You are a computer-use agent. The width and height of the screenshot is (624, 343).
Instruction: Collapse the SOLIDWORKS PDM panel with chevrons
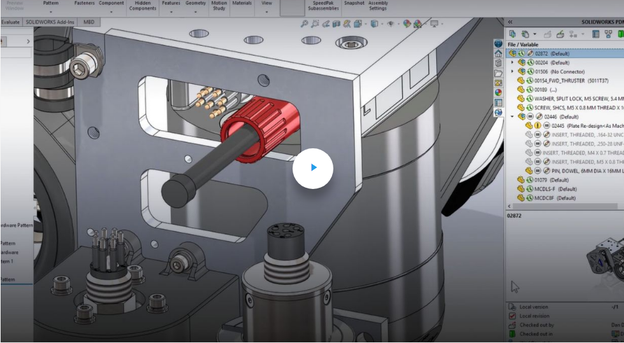(510, 22)
